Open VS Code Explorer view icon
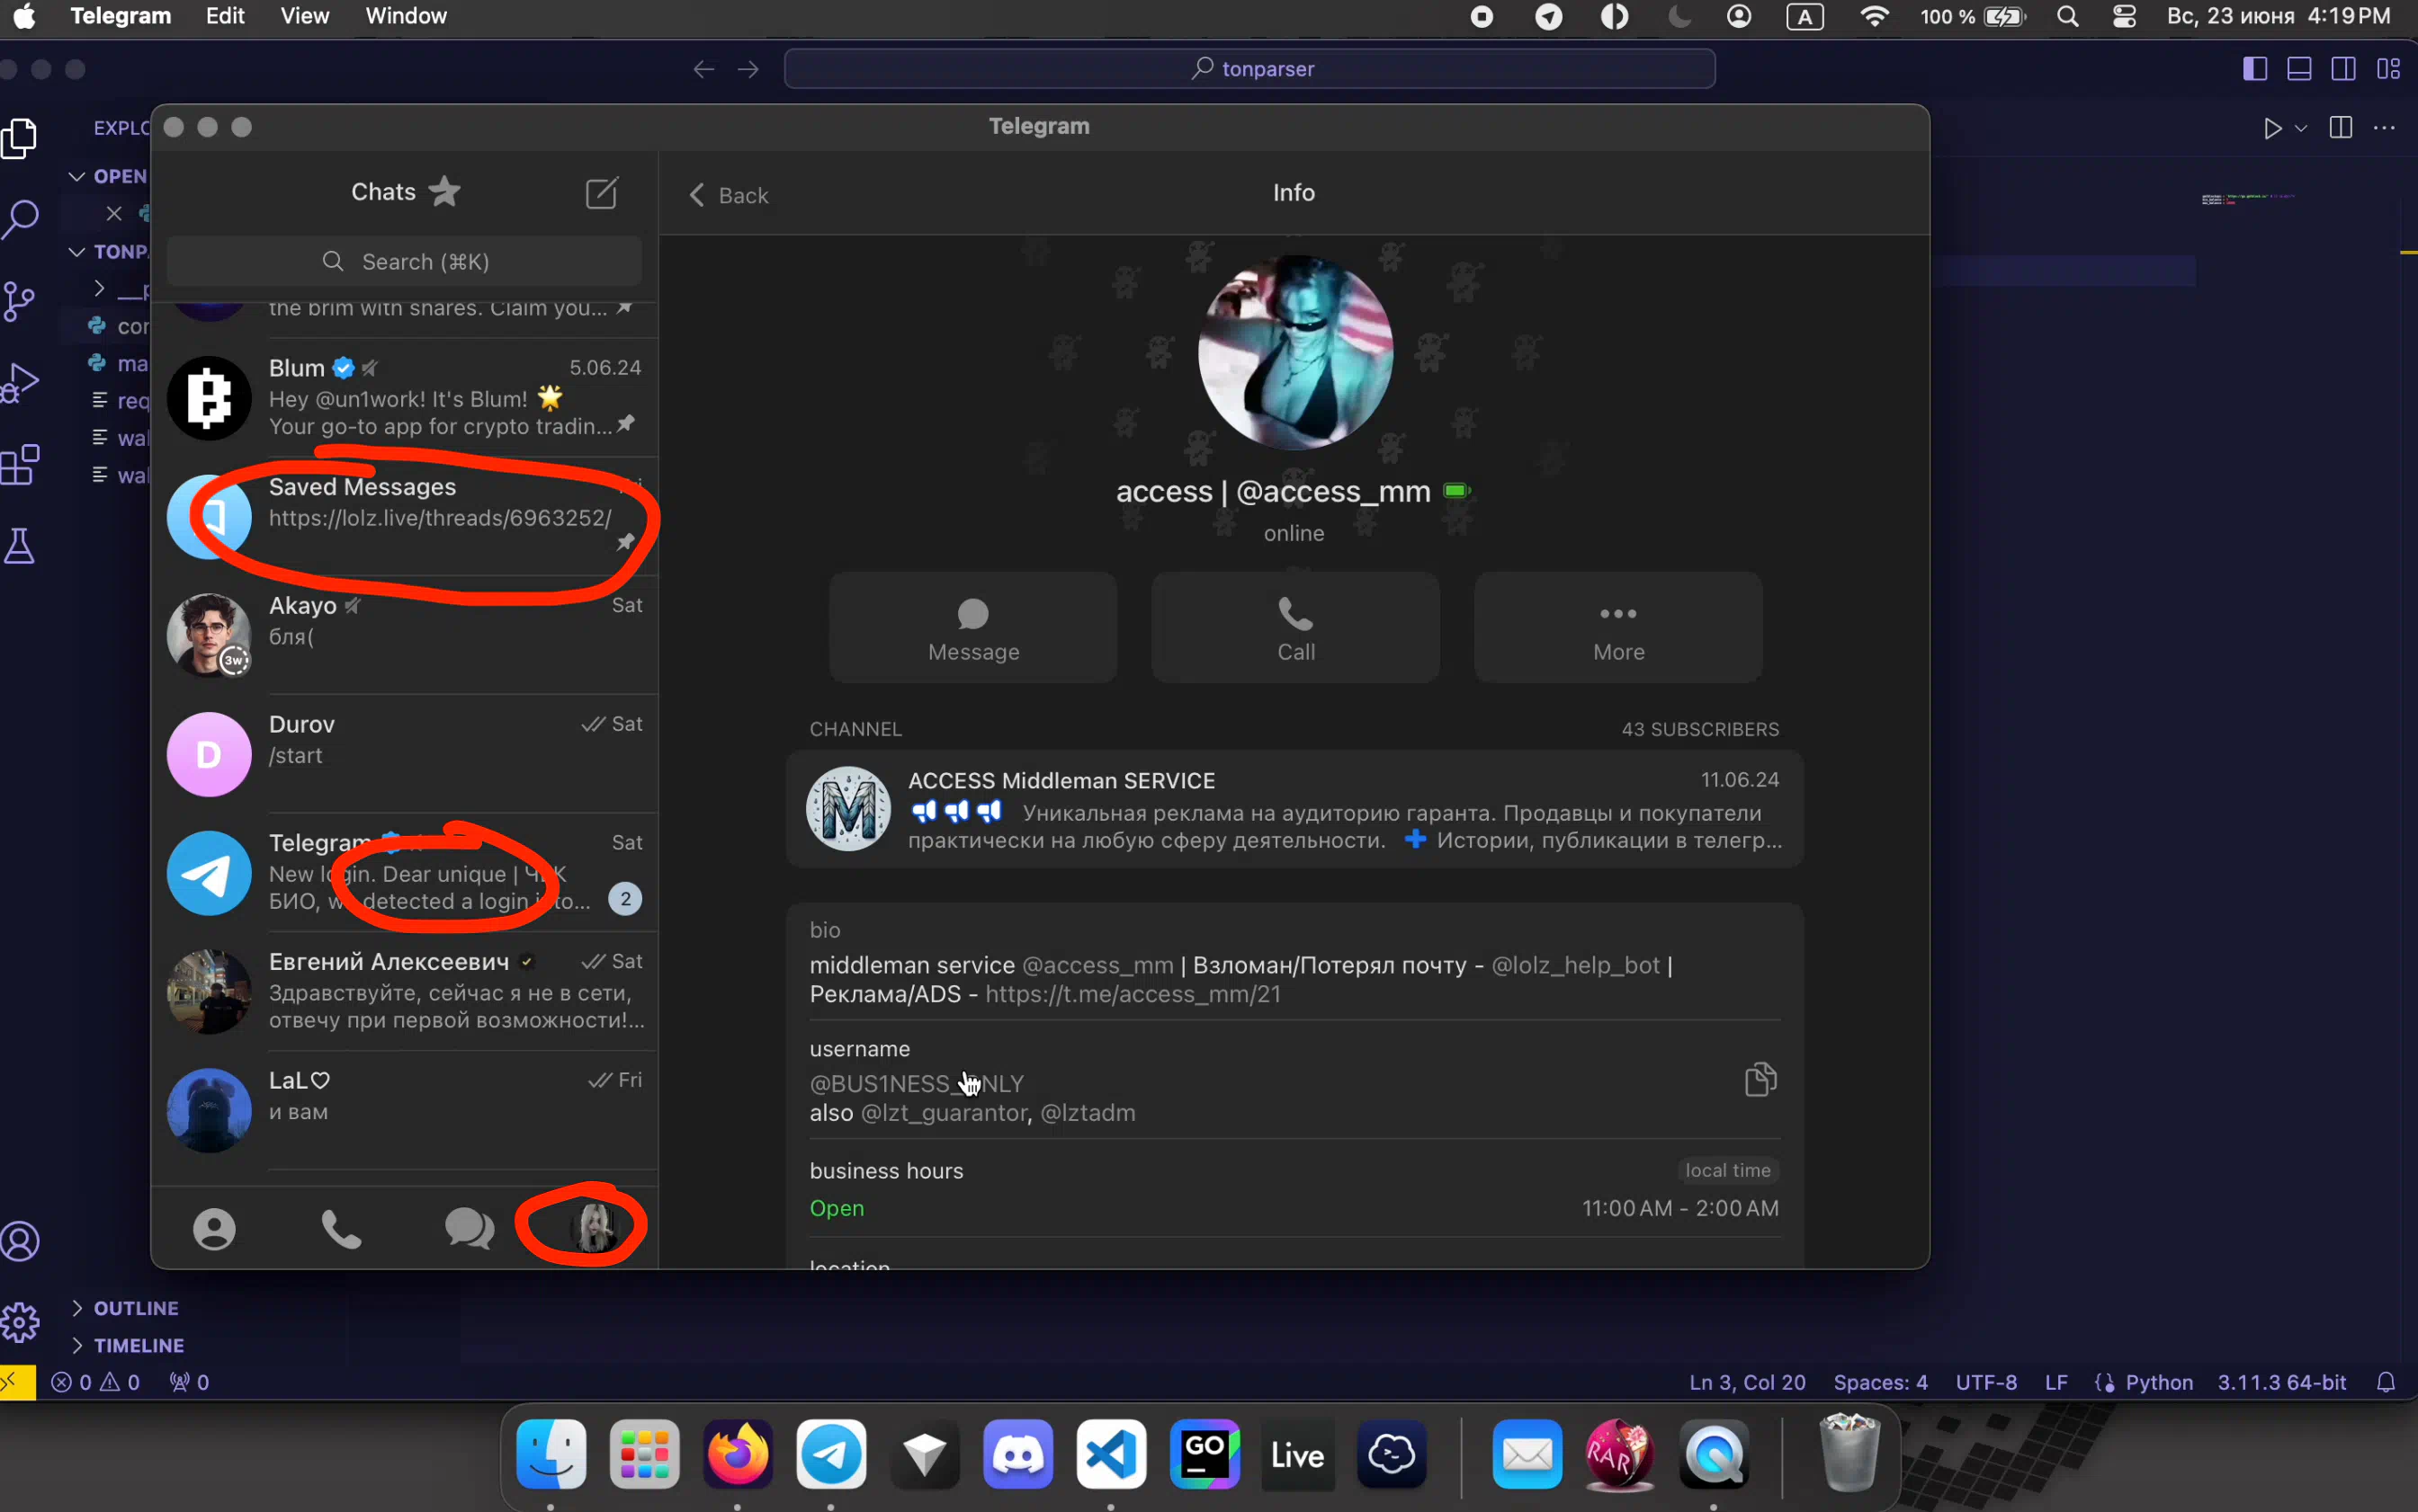The width and height of the screenshot is (2418, 1512). pos(20,138)
